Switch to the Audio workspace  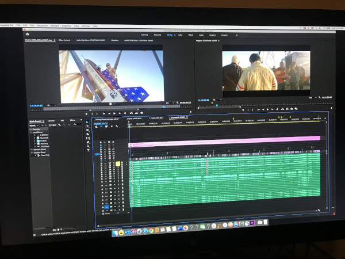pyautogui.click(x=201, y=35)
